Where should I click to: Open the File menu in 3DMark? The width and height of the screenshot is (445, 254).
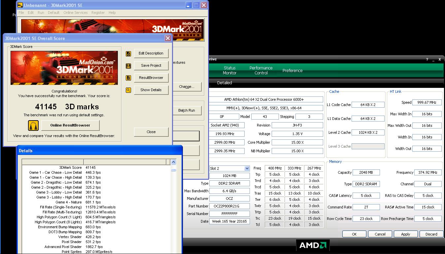click(21, 13)
